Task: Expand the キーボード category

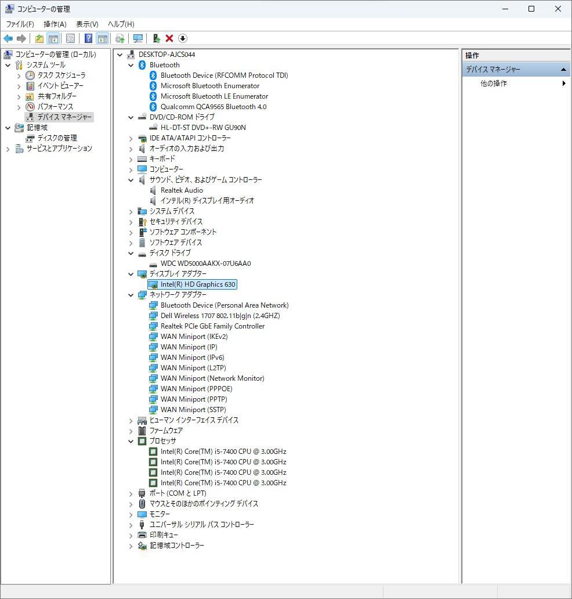Action: coord(131,159)
